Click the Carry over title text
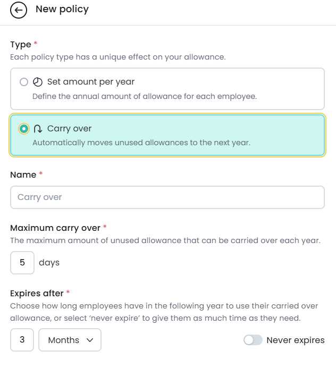Screen dimensions: 336x392 point(70,129)
